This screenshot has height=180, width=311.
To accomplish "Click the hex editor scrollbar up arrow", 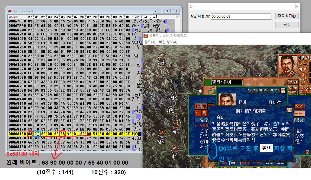I will coord(177,17).
